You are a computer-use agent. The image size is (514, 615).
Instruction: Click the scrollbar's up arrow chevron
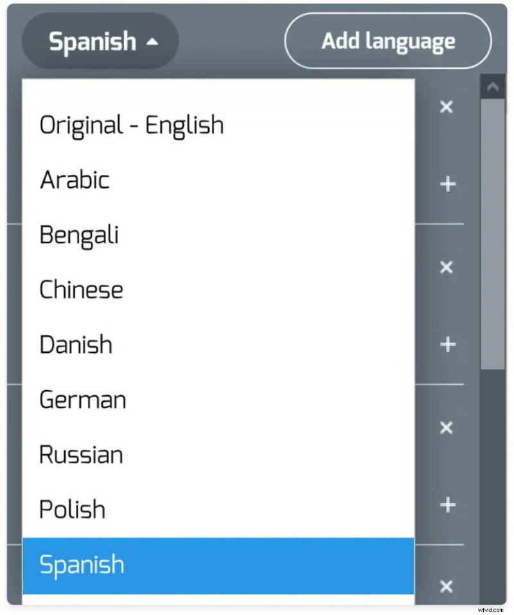[492, 86]
